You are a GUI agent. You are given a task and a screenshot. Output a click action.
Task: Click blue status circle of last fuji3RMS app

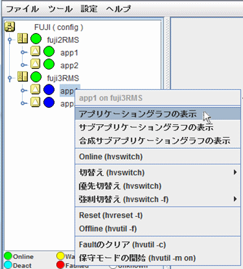pyautogui.click(x=49, y=103)
